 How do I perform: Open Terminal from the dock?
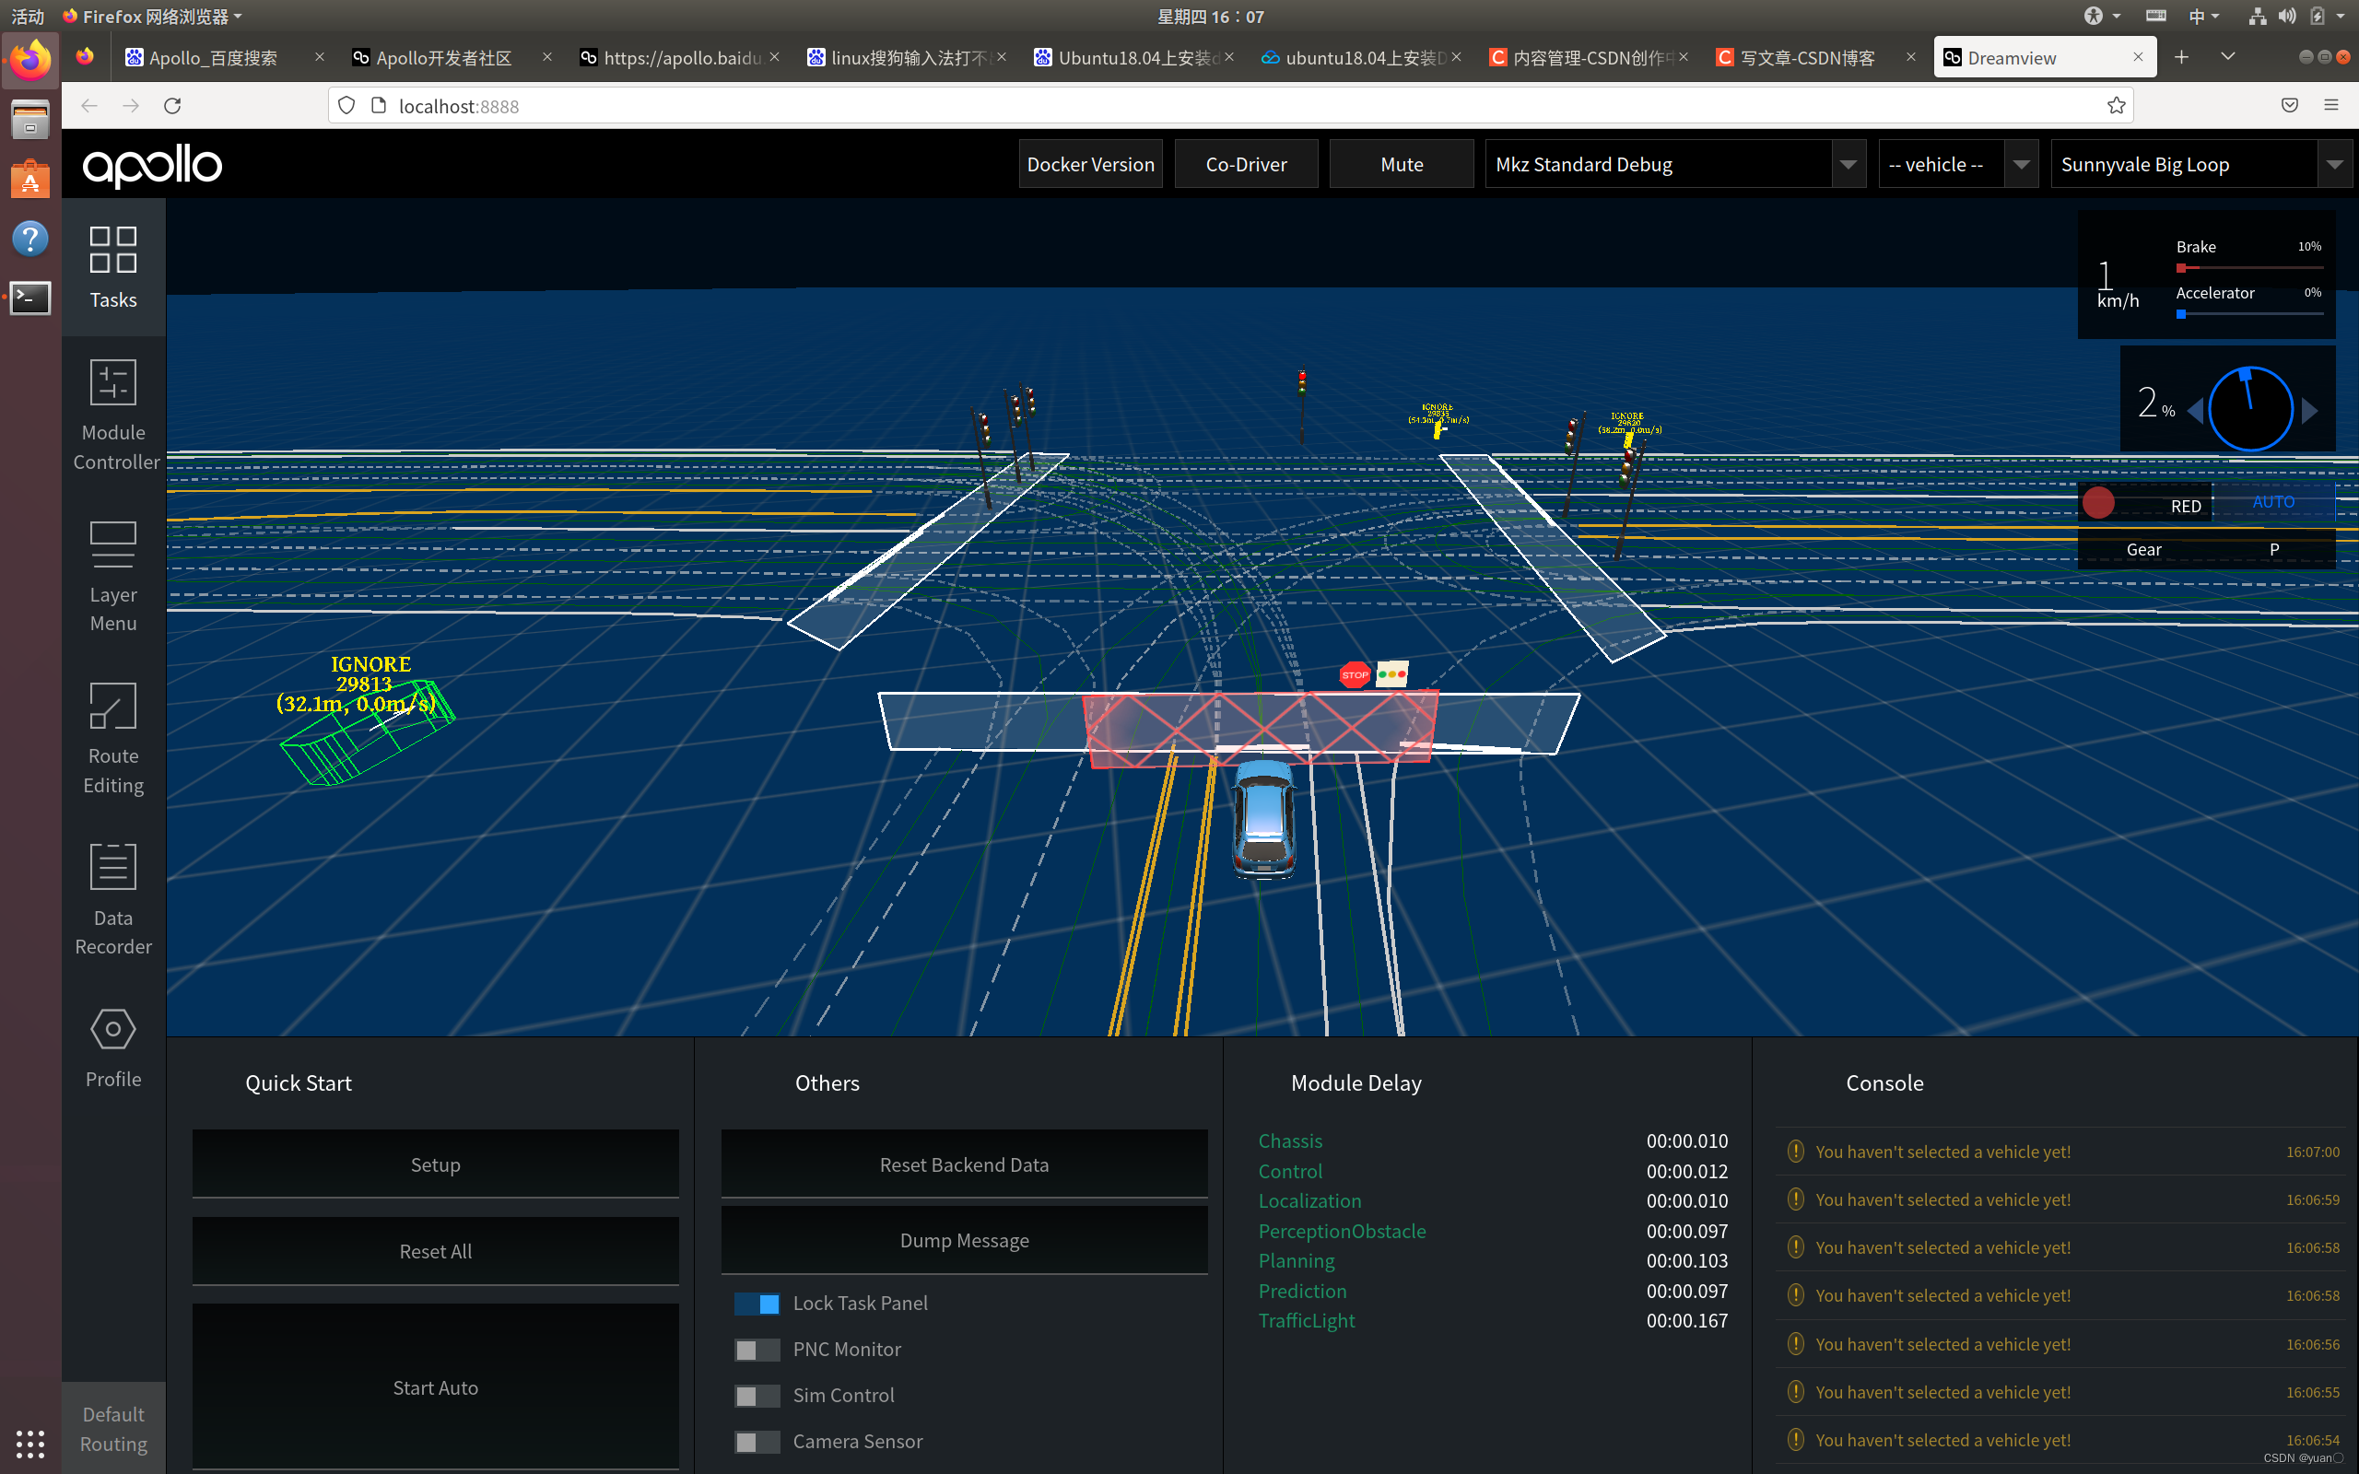click(x=30, y=298)
